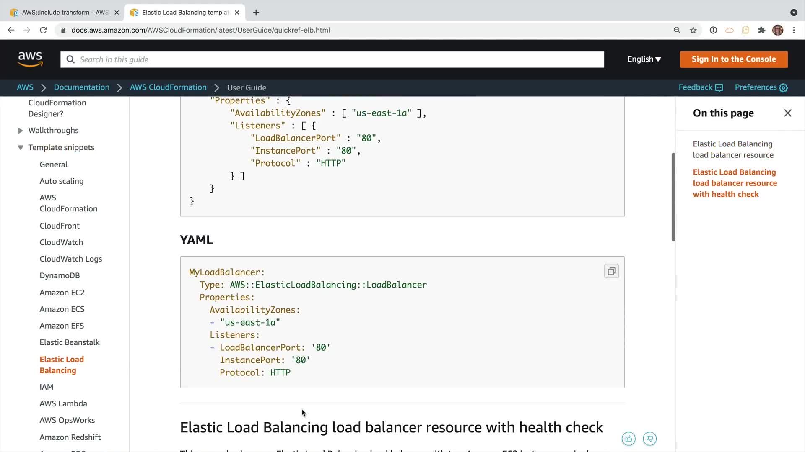Open the Amazon EC2 snippets page
The width and height of the screenshot is (805, 452).
[x=62, y=293]
